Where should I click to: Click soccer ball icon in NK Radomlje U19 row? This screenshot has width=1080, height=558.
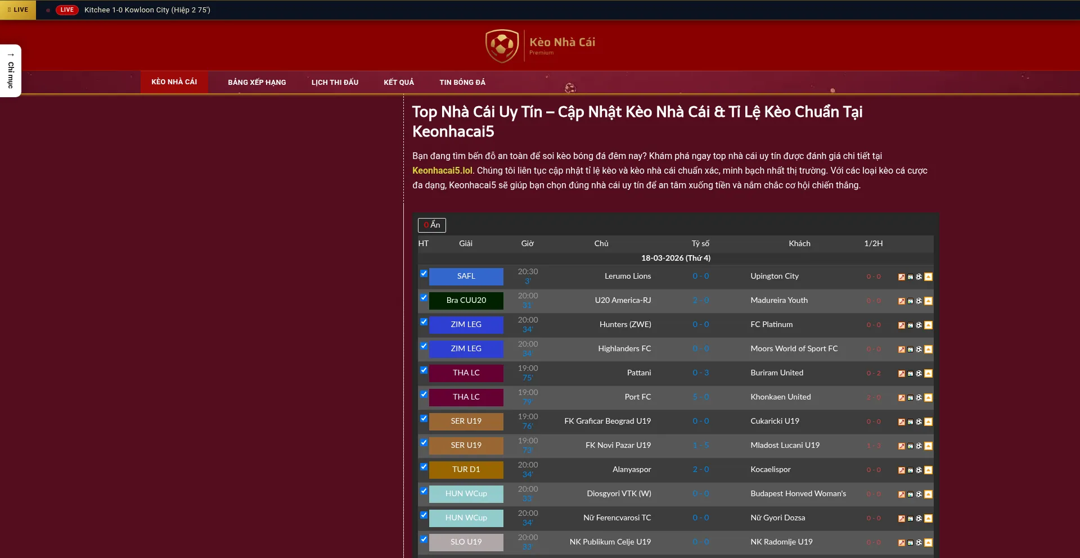tap(919, 542)
